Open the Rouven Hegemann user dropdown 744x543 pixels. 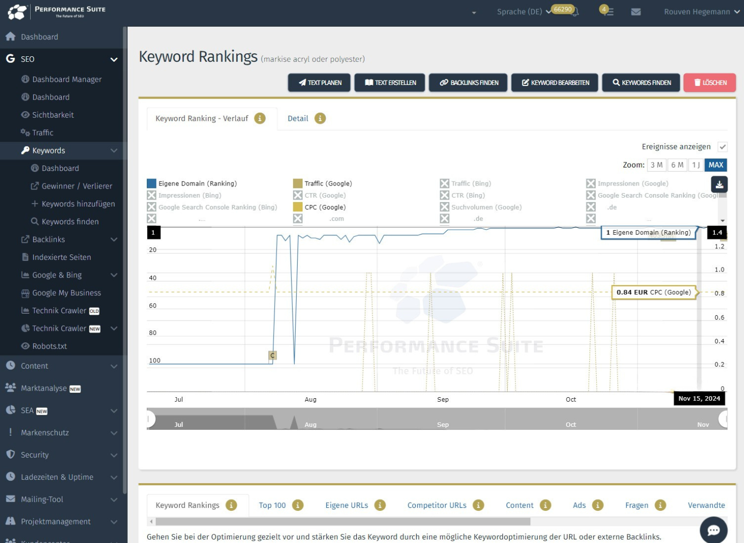(701, 12)
